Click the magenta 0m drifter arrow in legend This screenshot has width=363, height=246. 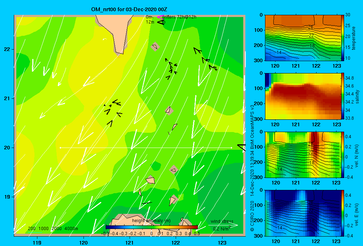tap(160, 17)
